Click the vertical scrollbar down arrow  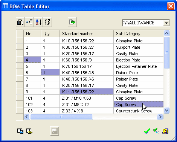[x=166, y=111]
